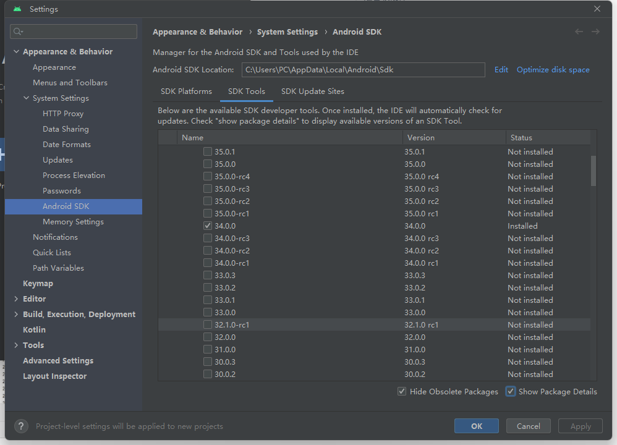617x445 pixels.
Task: Open Updates settings page
Action: click(57, 159)
